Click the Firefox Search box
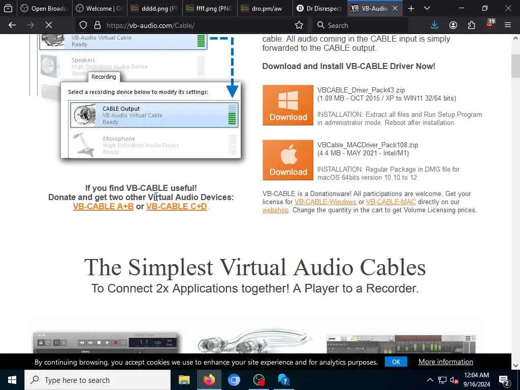This screenshot has width=520, height=390. tap(360, 25)
